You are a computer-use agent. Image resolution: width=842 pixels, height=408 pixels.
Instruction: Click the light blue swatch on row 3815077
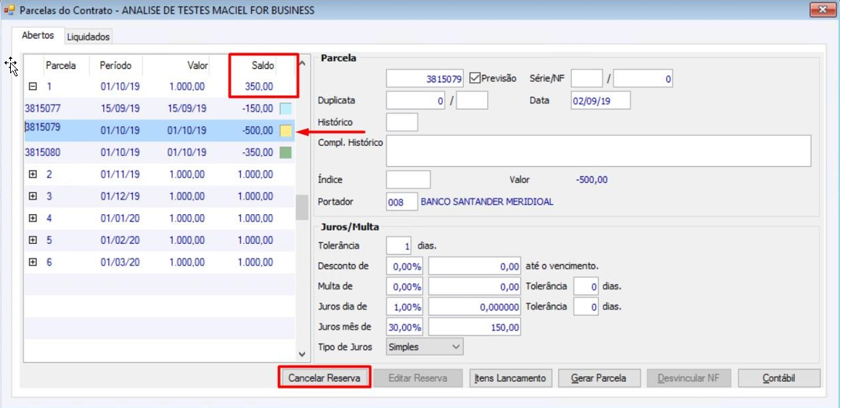[286, 108]
